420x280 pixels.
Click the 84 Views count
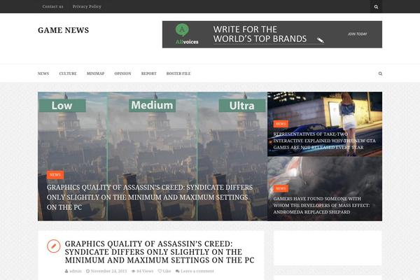click(145, 271)
